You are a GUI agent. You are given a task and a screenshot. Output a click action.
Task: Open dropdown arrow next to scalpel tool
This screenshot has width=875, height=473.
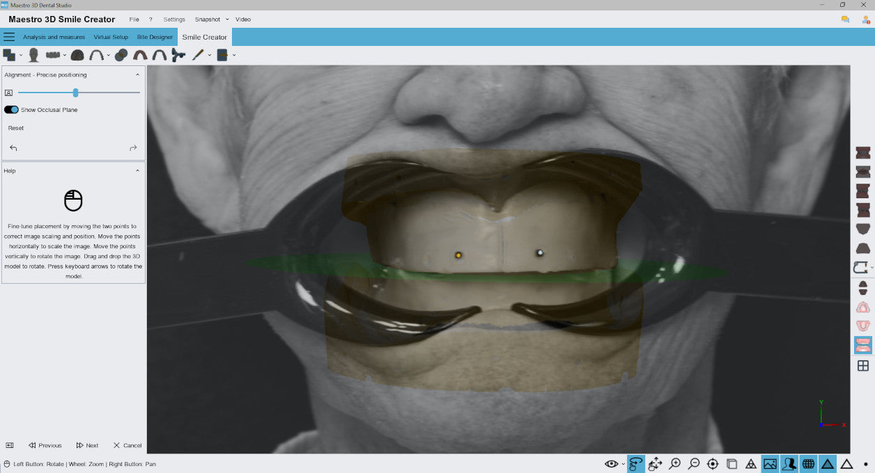click(210, 55)
